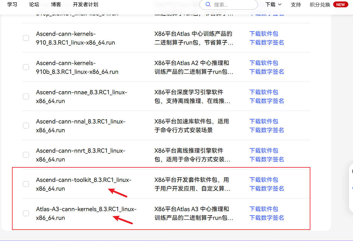The height and width of the screenshot is (241, 353).
Task: Check the Ascend-cann-kernels-910_8.3.RC1 row checkbox
Action: coord(26,38)
